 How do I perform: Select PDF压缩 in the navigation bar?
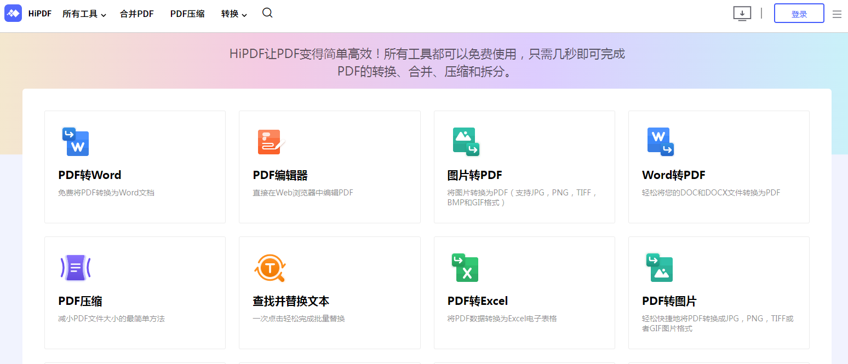click(x=187, y=14)
